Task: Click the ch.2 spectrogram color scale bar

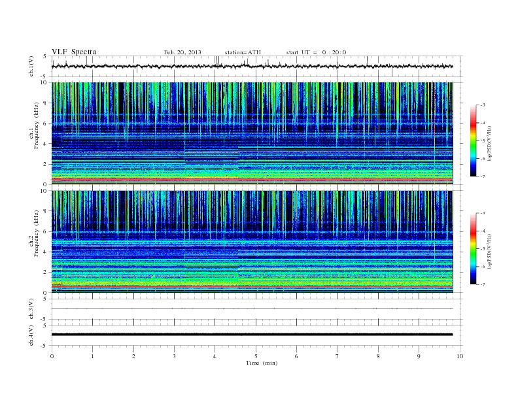Action: pyautogui.click(x=473, y=248)
